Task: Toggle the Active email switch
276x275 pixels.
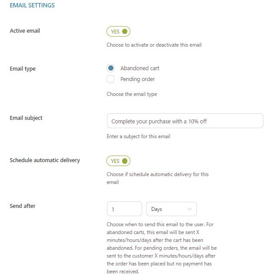Action: [x=118, y=31]
